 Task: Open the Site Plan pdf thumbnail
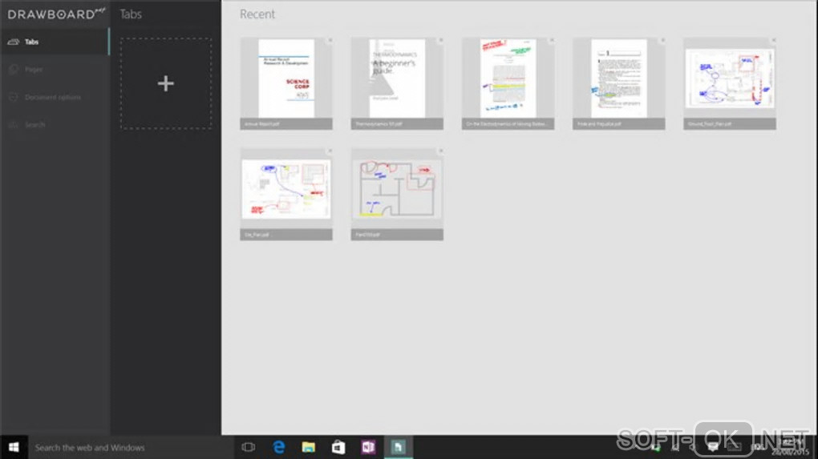(x=285, y=194)
